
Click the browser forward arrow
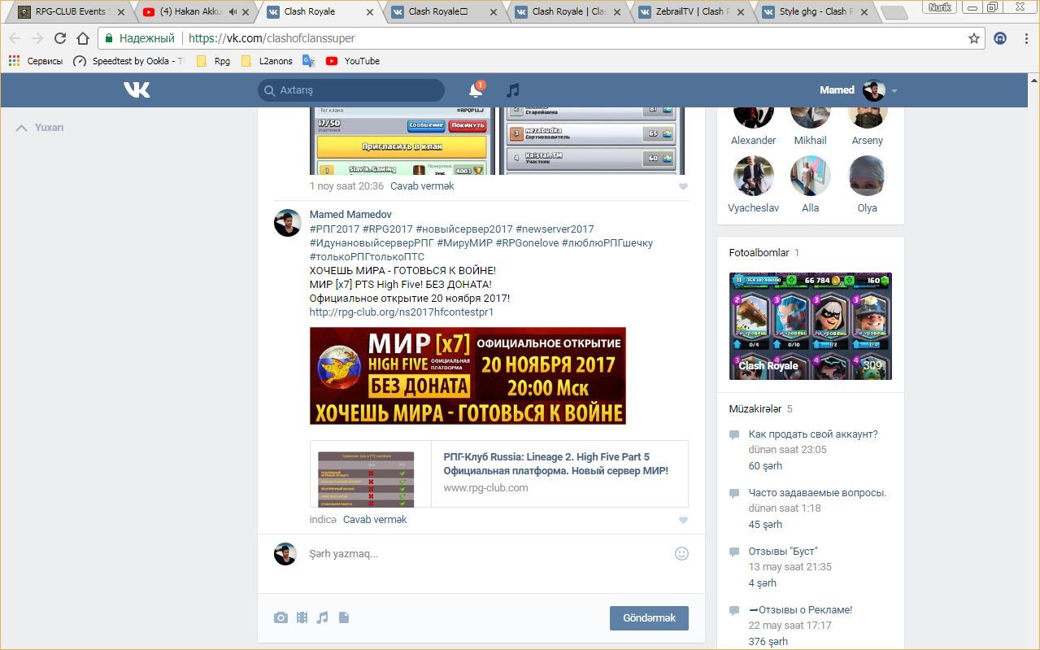pos(37,38)
